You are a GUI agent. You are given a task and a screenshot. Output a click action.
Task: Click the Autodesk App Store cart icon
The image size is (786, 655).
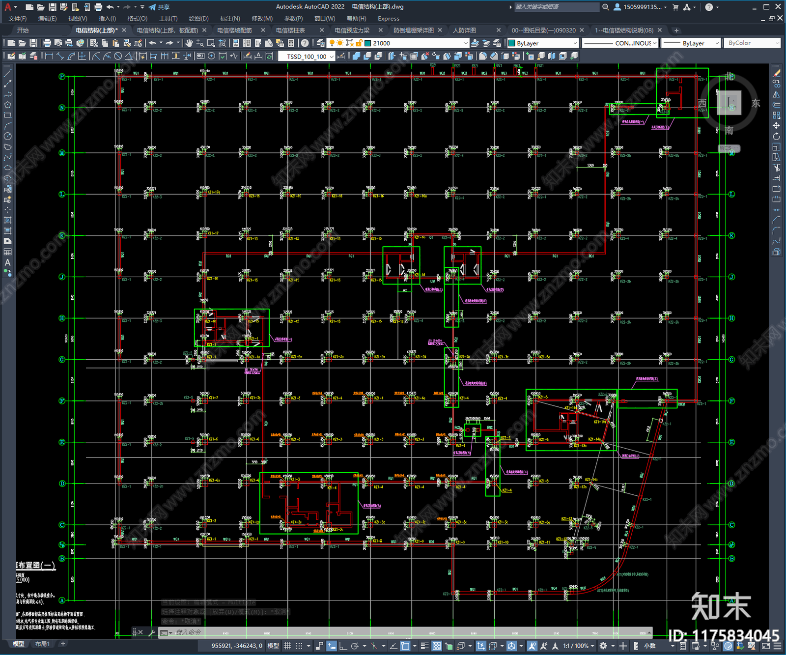[675, 7]
